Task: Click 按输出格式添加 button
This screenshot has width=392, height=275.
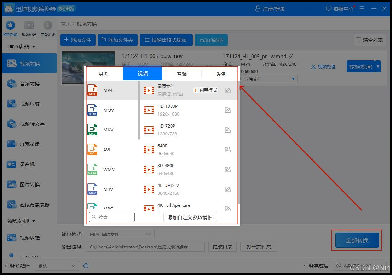Action: point(166,40)
